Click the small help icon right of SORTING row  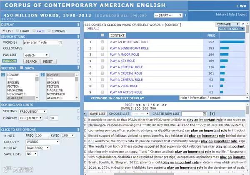point(78,111)
